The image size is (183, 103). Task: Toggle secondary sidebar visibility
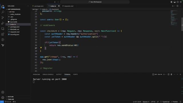tap(178, 2)
